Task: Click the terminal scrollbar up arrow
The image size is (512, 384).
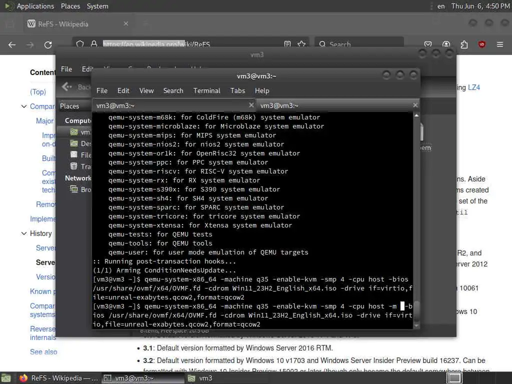Action: point(416,115)
